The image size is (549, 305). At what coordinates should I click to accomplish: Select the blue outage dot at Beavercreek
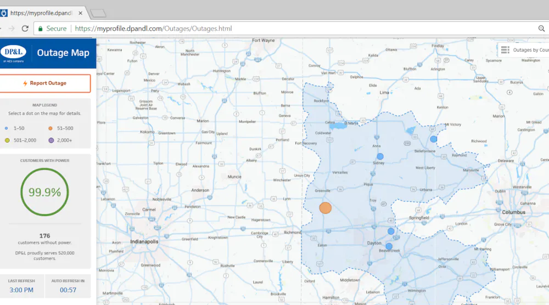coord(389,246)
